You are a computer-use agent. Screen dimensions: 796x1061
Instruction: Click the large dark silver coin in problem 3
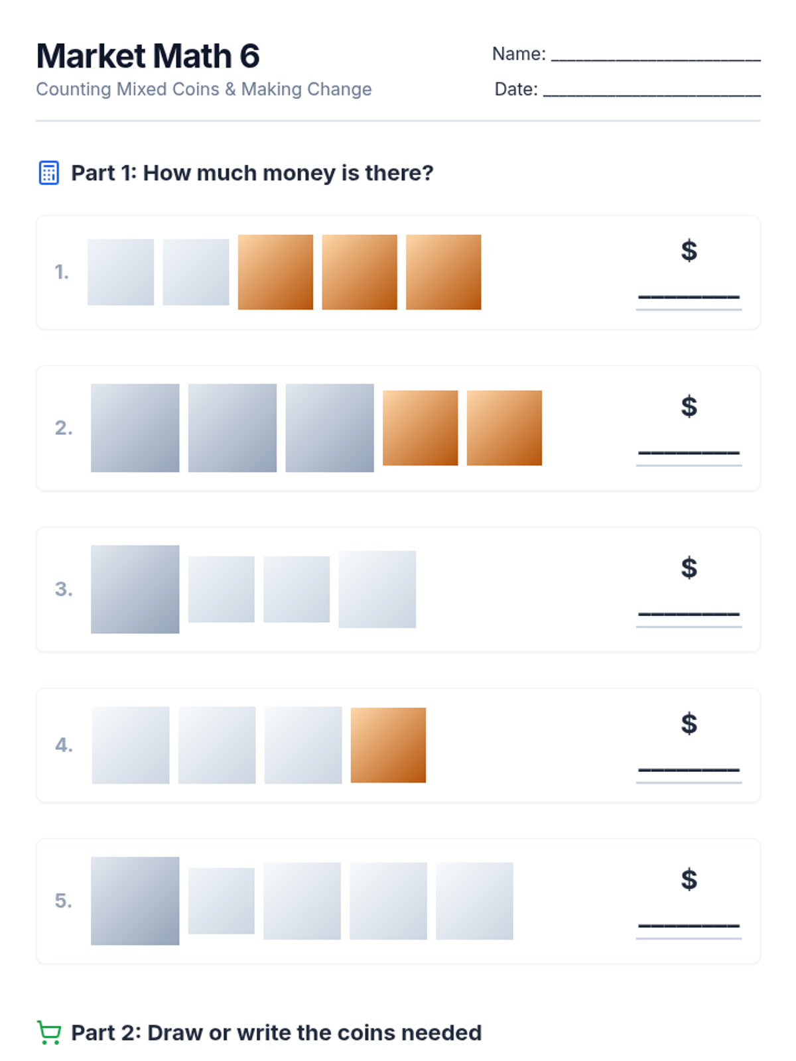point(135,589)
